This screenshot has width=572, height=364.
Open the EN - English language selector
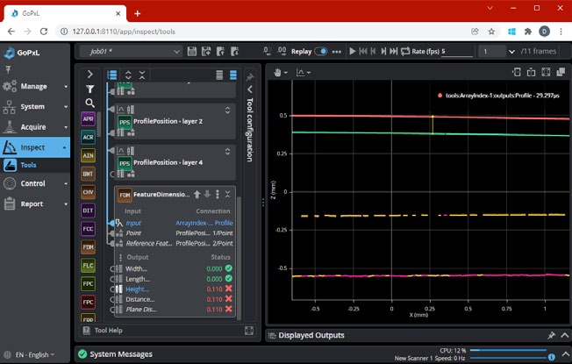pos(31,355)
